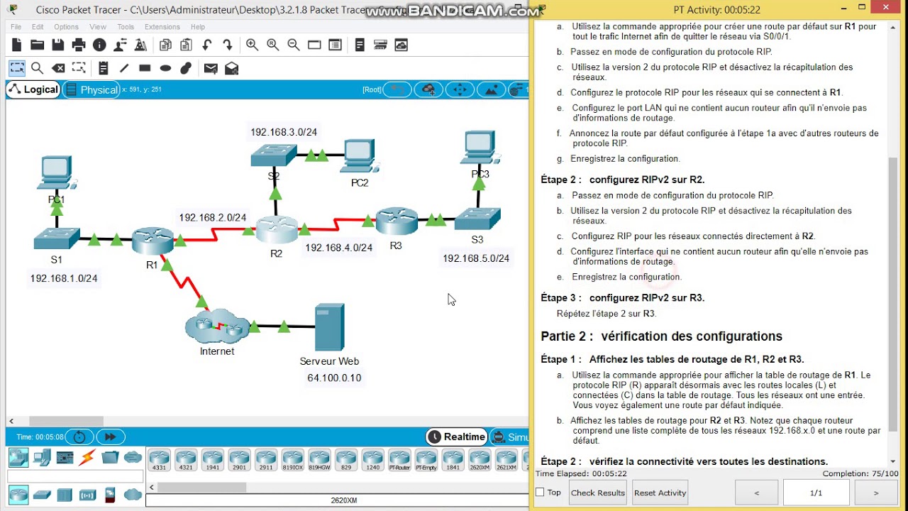The image size is (908, 511).
Task: Pick the Delete tool
Action: [58, 68]
